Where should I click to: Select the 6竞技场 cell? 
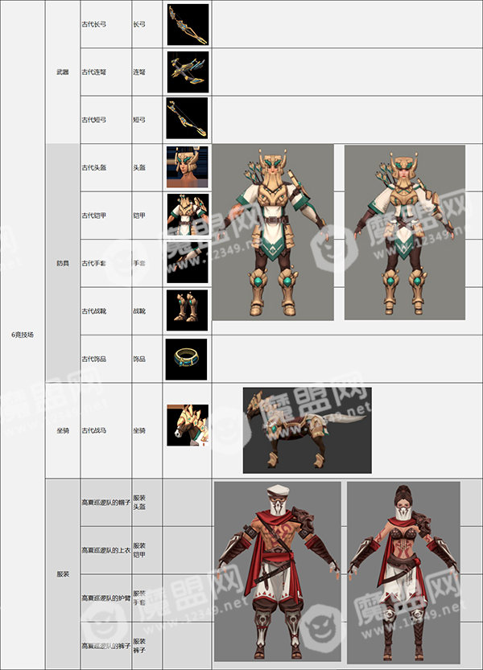pyautogui.click(x=23, y=335)
